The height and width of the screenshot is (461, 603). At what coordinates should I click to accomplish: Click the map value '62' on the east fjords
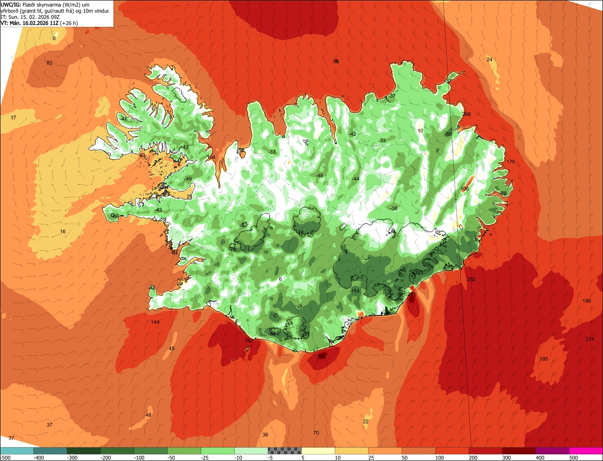coord(504,193)
